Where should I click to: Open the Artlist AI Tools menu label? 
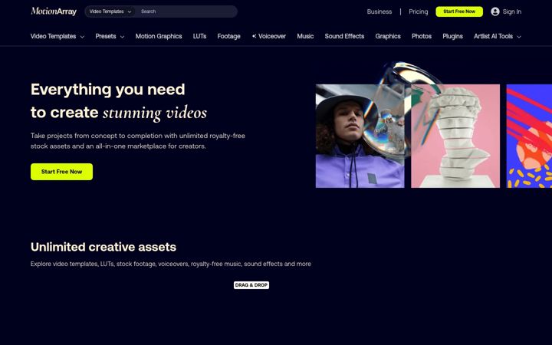pos(493,36)
